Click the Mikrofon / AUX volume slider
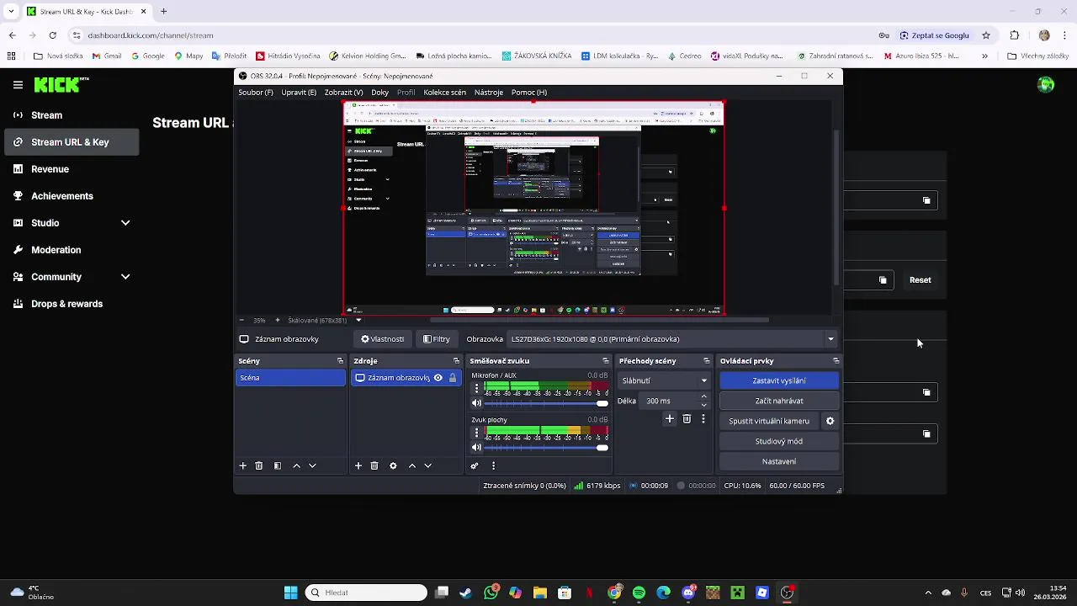The image size is (1077, 606). pyautogui.click(x=544, y=403)
